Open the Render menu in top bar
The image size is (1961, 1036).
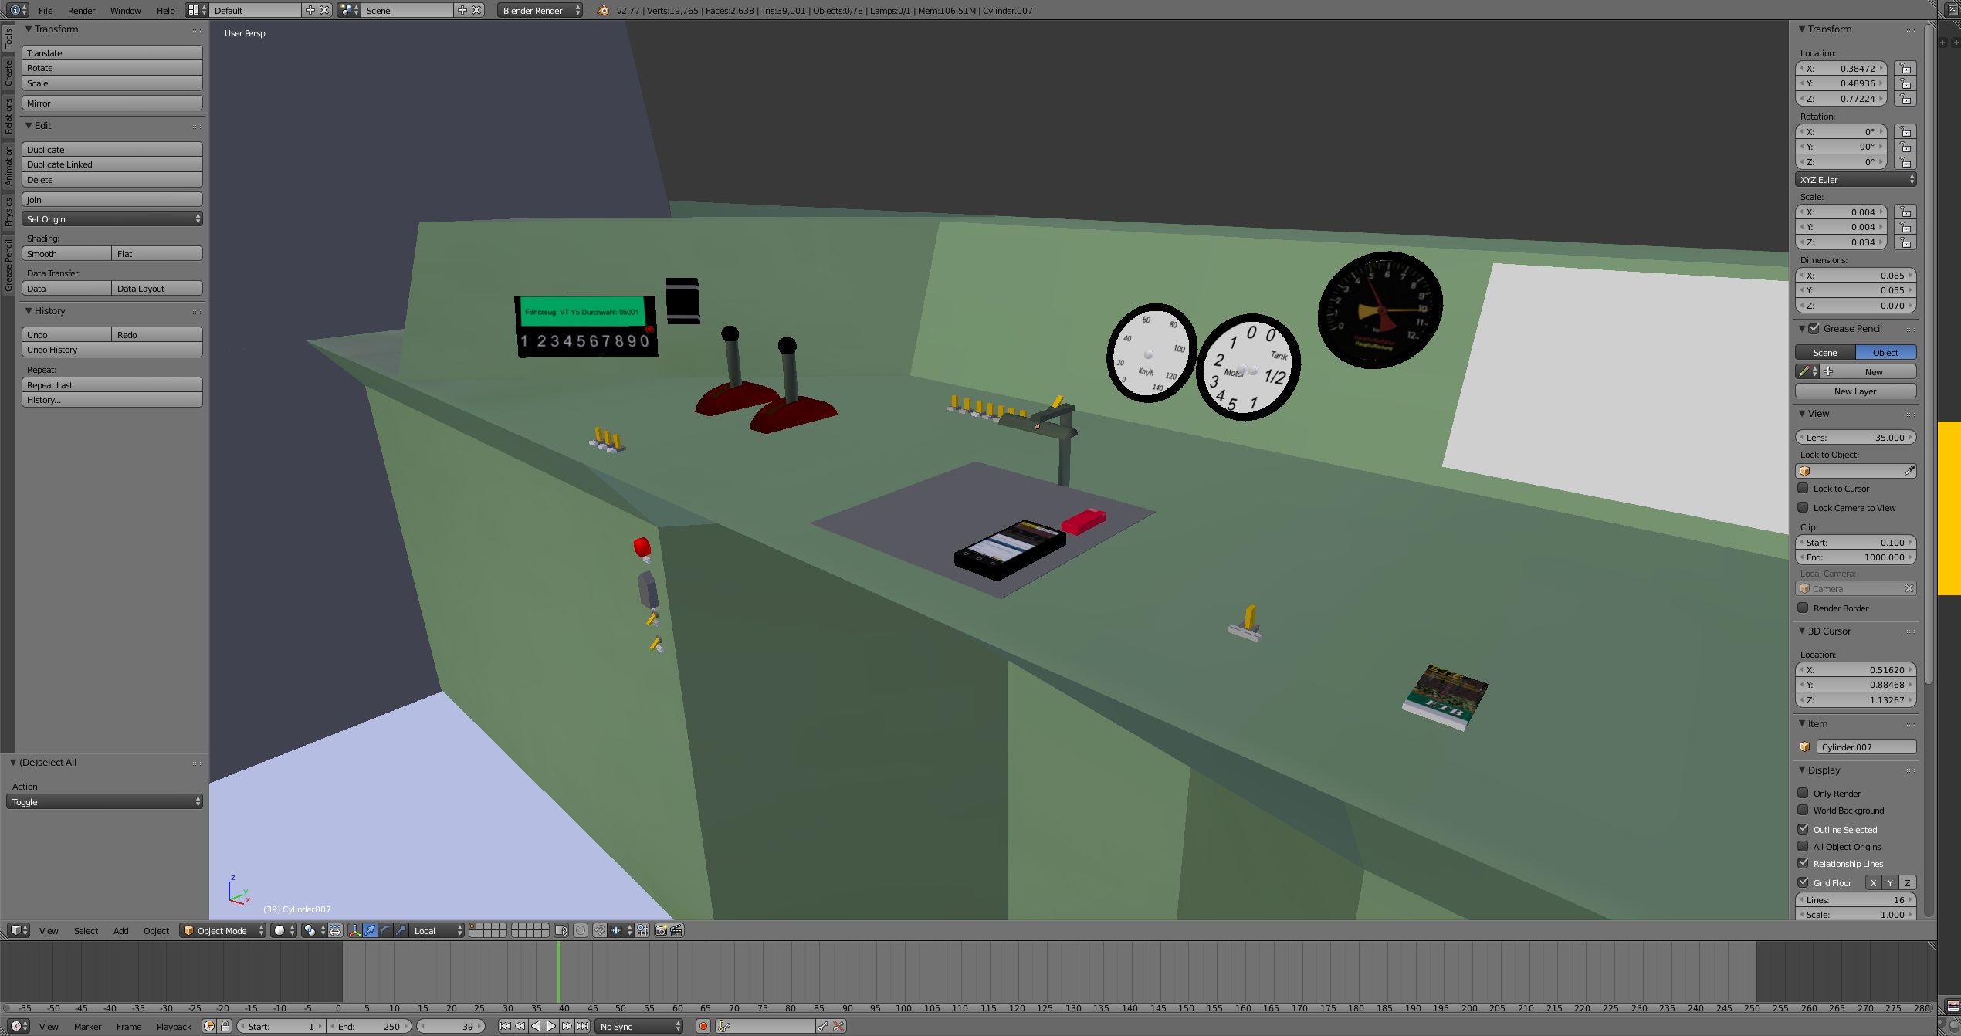[81, 10]
